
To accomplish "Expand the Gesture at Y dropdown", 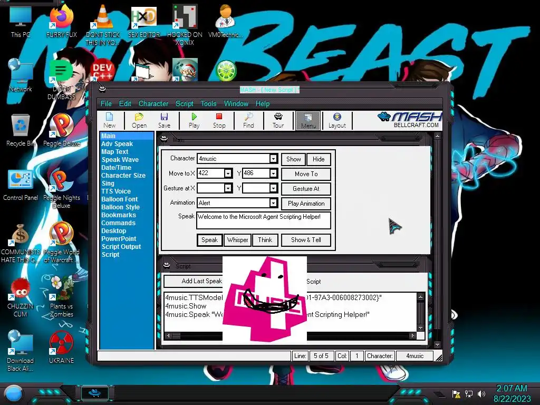I will pyautogui.click(x=273, y=188).
